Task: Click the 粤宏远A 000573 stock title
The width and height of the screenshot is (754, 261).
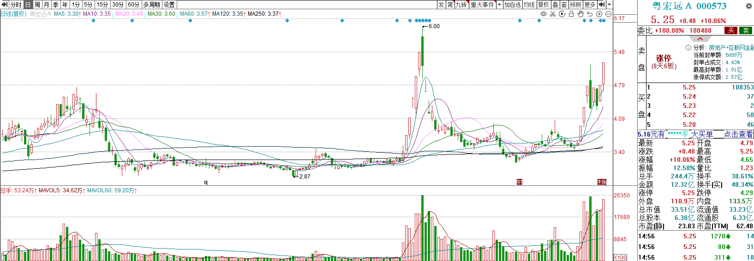Action: [x=689, y=6]
